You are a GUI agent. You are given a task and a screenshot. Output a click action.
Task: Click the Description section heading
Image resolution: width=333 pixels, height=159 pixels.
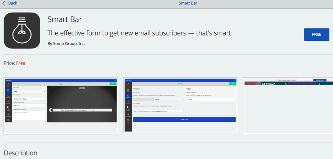coord(20,153)
